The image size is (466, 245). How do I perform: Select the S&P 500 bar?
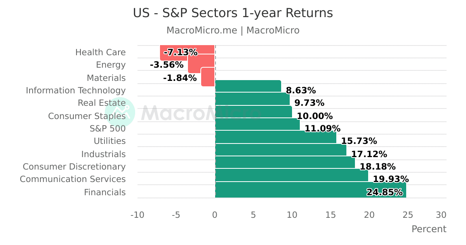click(257, 124)
